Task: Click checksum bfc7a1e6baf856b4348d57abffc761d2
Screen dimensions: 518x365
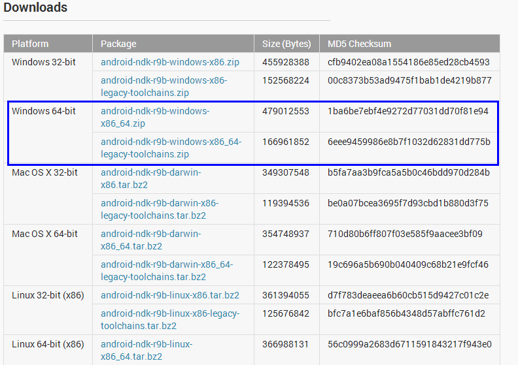Action: (406, 313)
